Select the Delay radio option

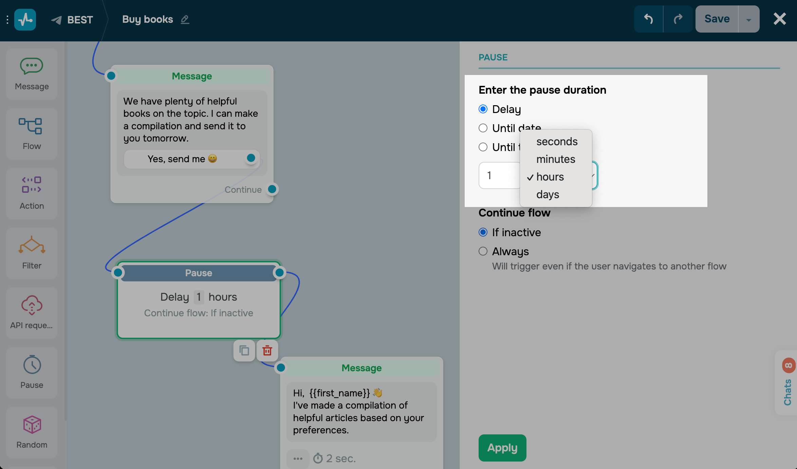point(483,109)
